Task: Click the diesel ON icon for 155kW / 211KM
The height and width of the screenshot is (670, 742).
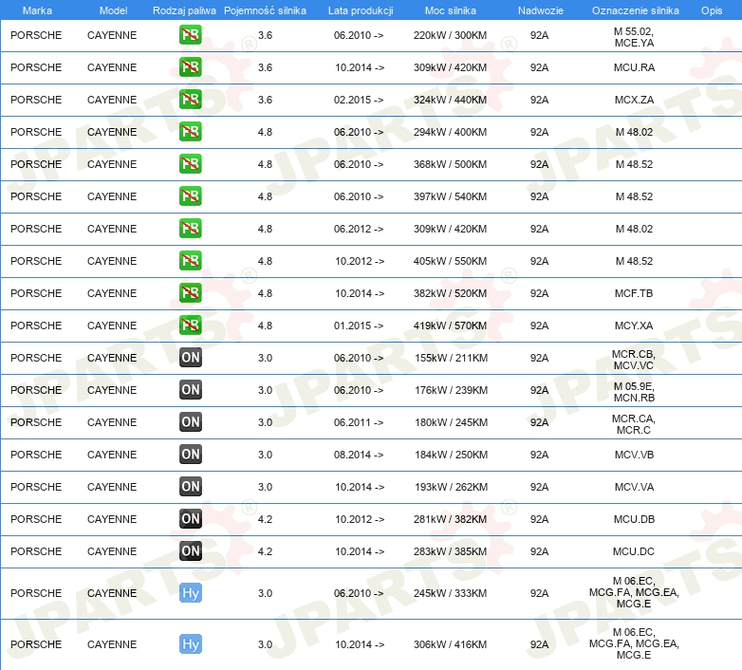Action: (x=191, y=358)
